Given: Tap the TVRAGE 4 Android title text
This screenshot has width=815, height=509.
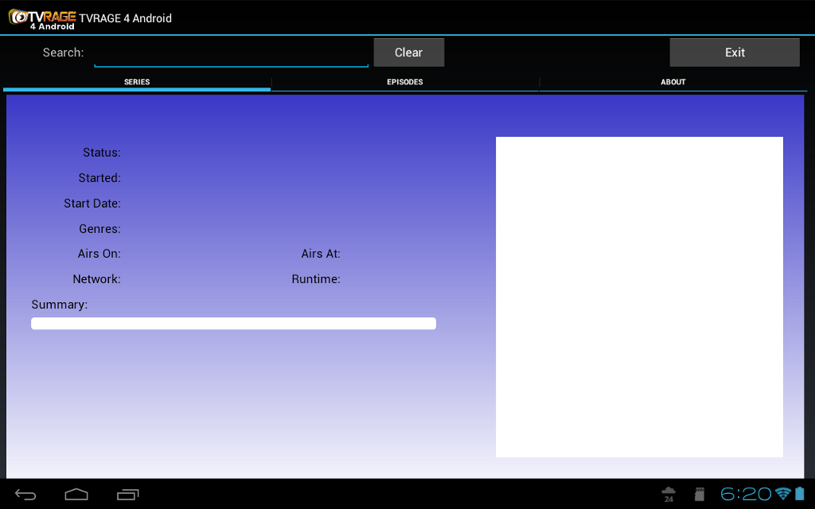Looking at the screenshot, I should 125,19.
